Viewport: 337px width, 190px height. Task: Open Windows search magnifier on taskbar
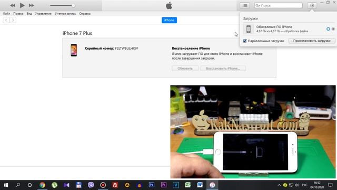point(18,185)
